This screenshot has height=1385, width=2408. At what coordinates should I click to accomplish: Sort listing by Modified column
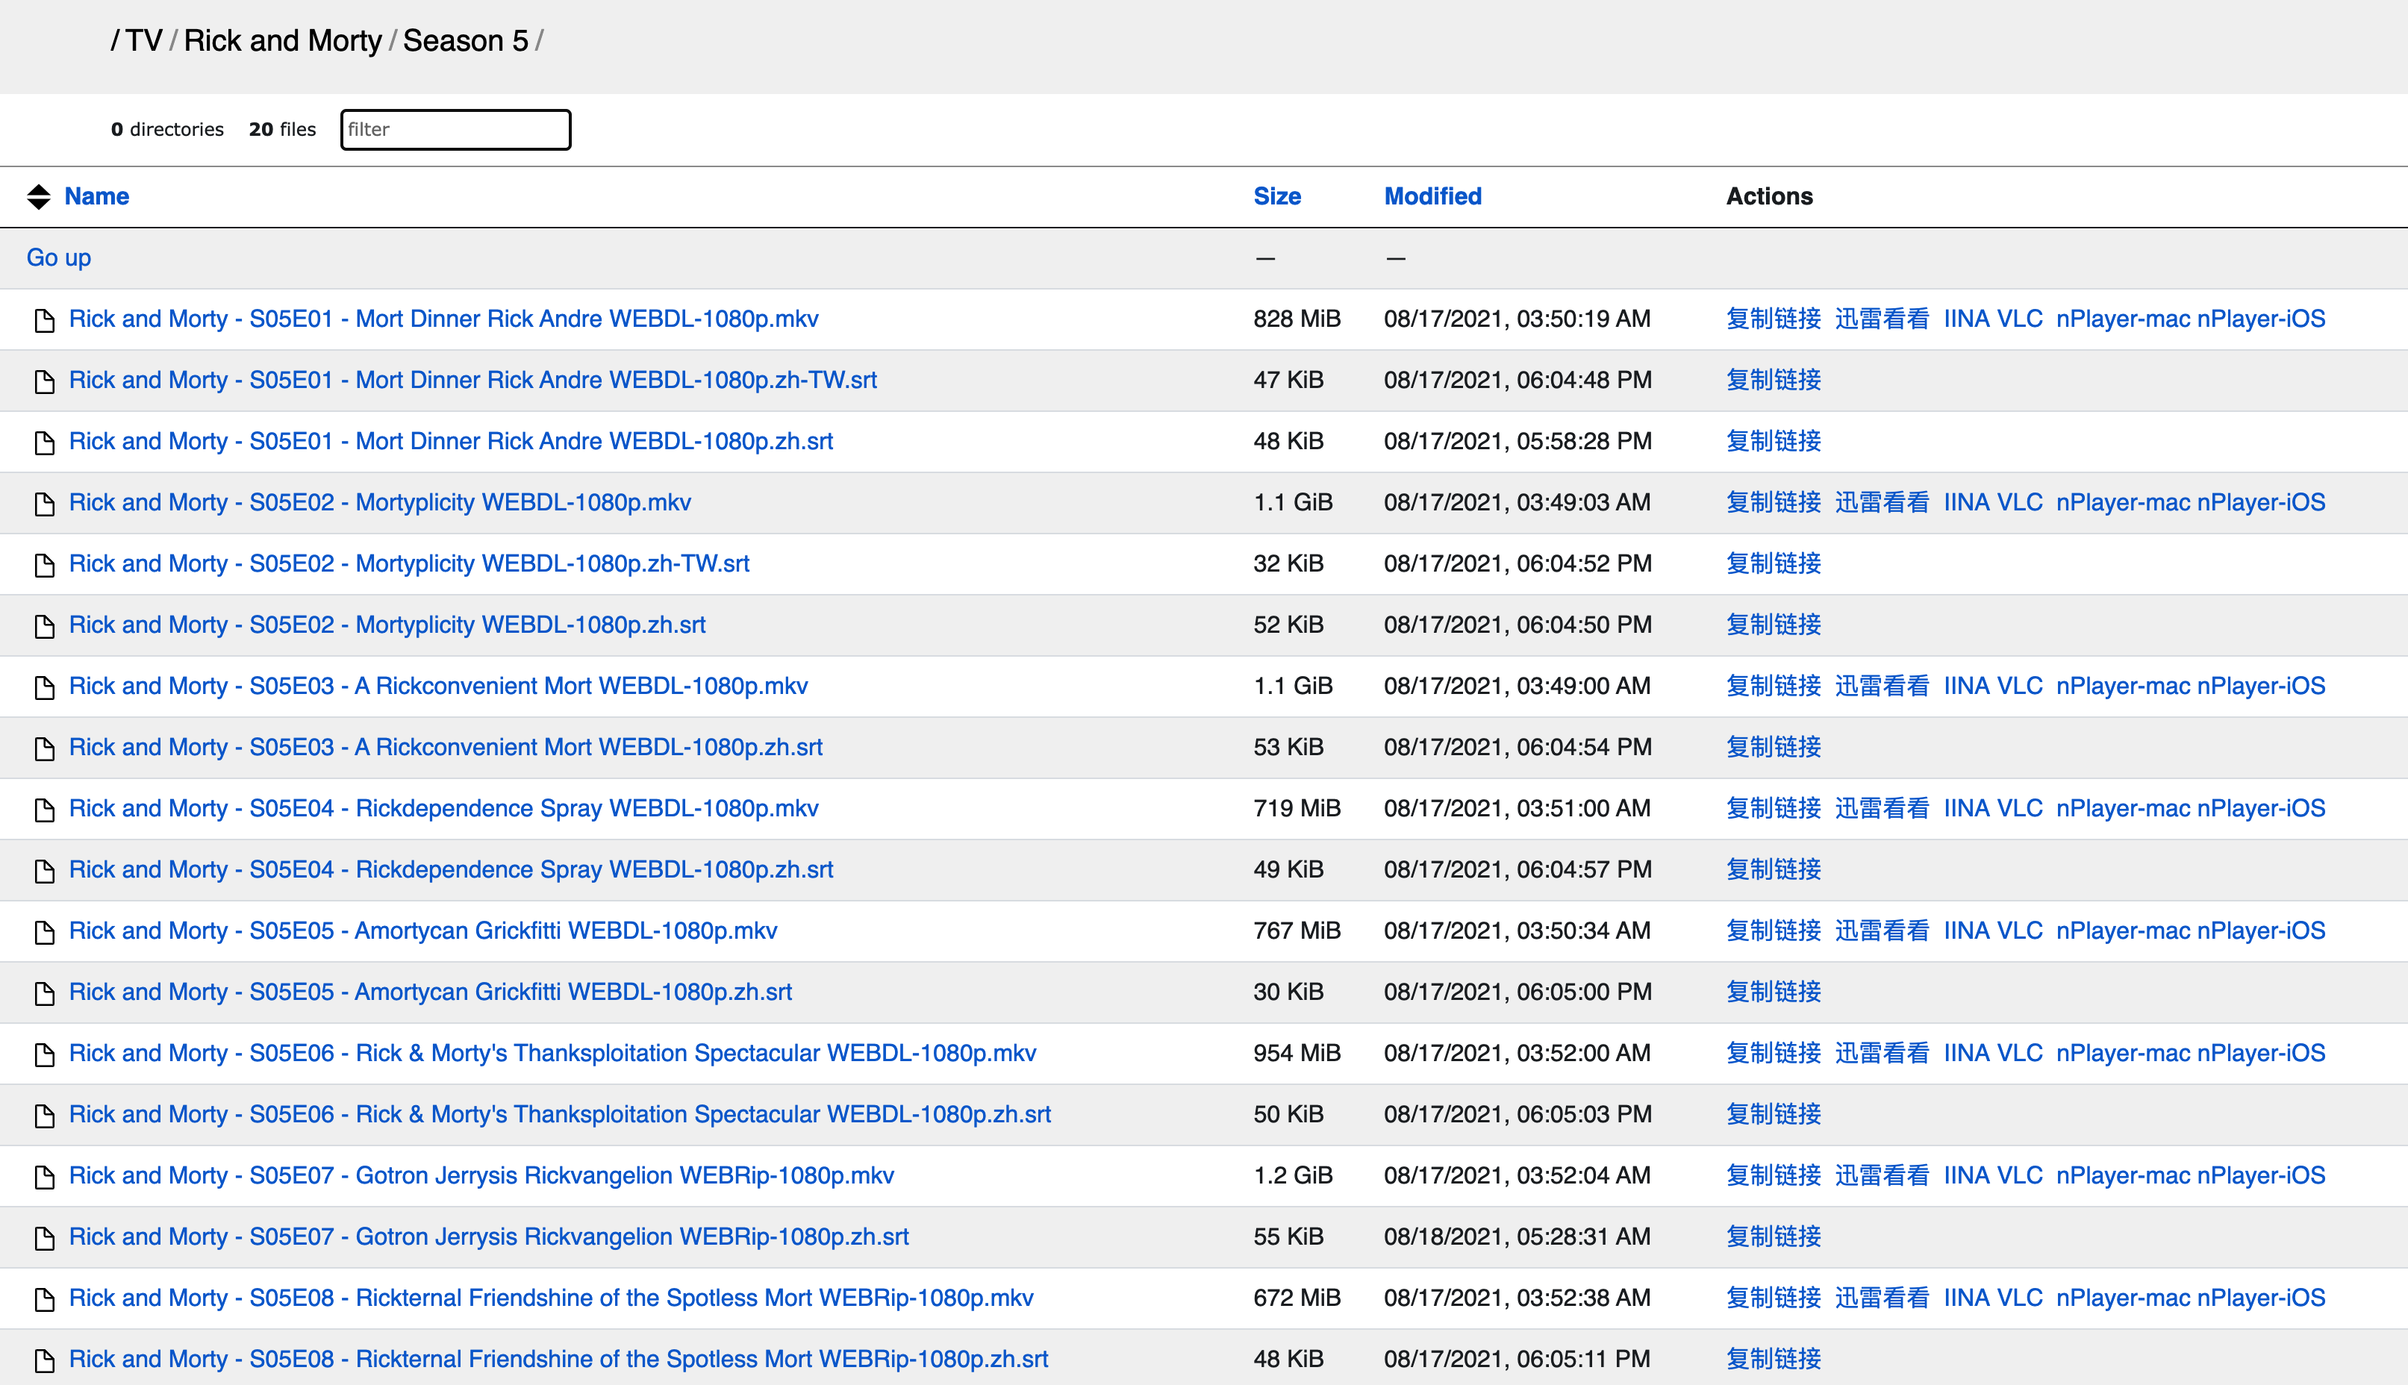(1433, 197)
